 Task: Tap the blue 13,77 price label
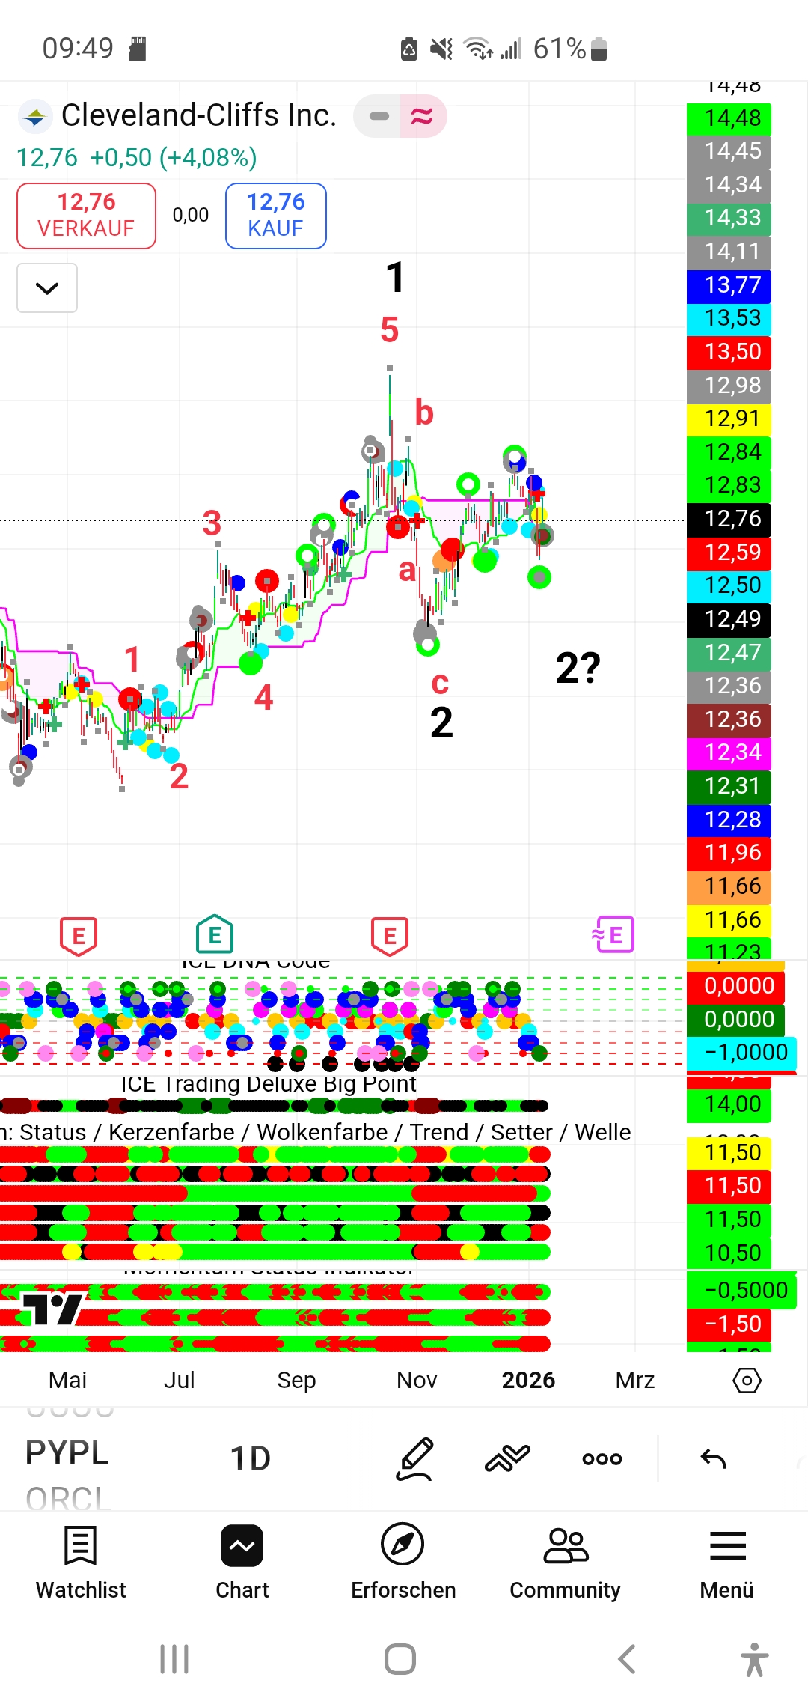[x=729, y=285]
